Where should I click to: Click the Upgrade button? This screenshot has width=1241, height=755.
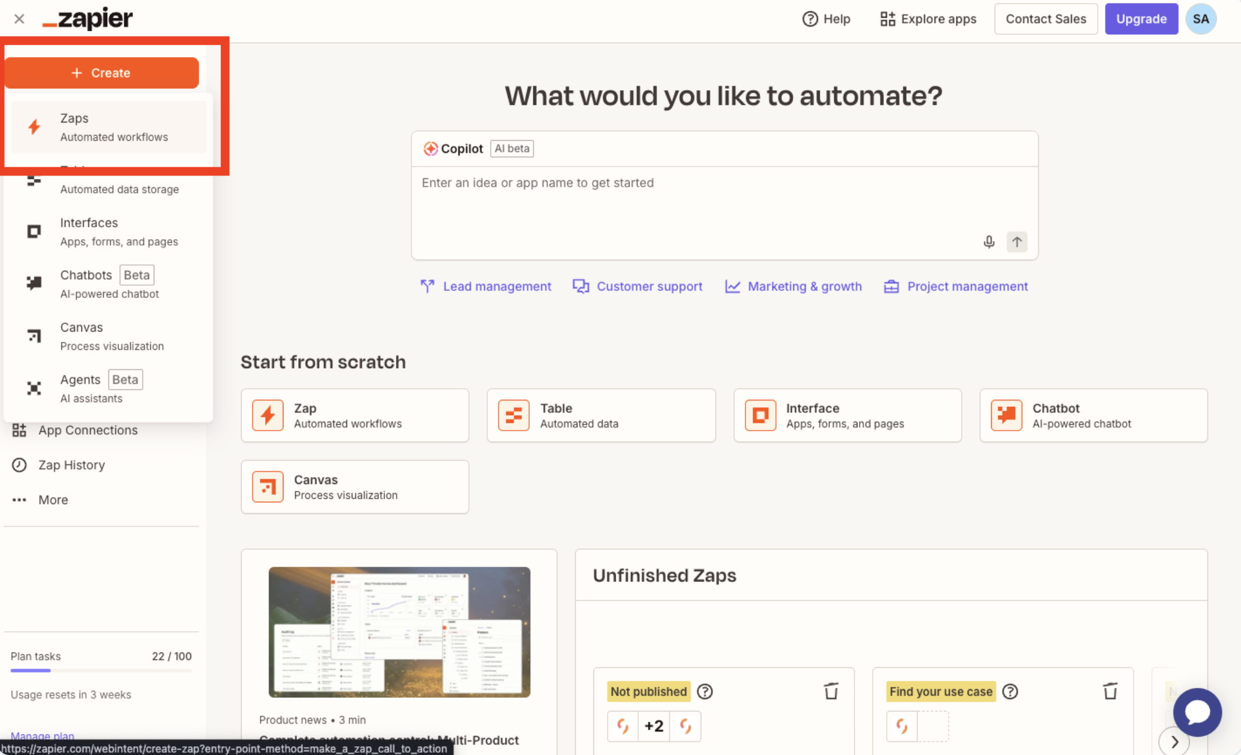pyautogui.click(x=1141, y=19)
